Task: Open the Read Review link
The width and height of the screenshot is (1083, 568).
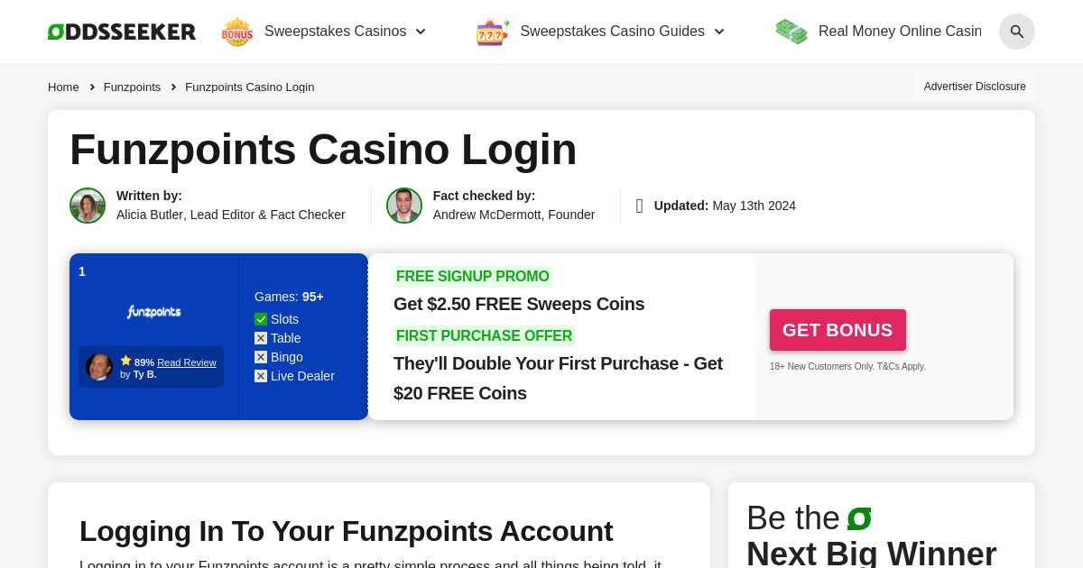Action: click(187, 362)
